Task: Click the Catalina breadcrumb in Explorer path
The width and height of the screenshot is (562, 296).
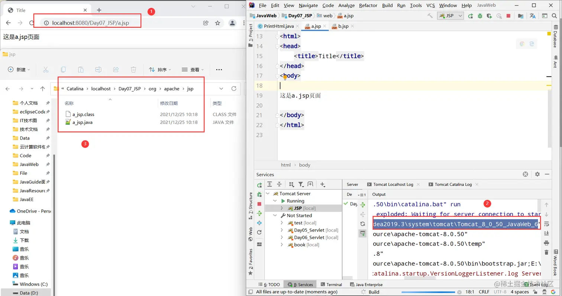Action: click(x=75, y=89)
